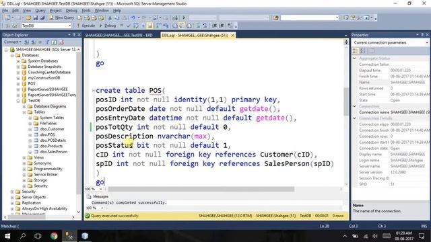Screen dimensions: 431x242
Task: Open the Connect dropdown in Object Explorer
Action: (x=12, y=42)
